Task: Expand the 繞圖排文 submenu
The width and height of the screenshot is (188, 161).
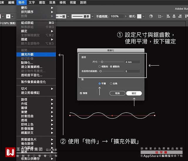Action: [36, 133]
